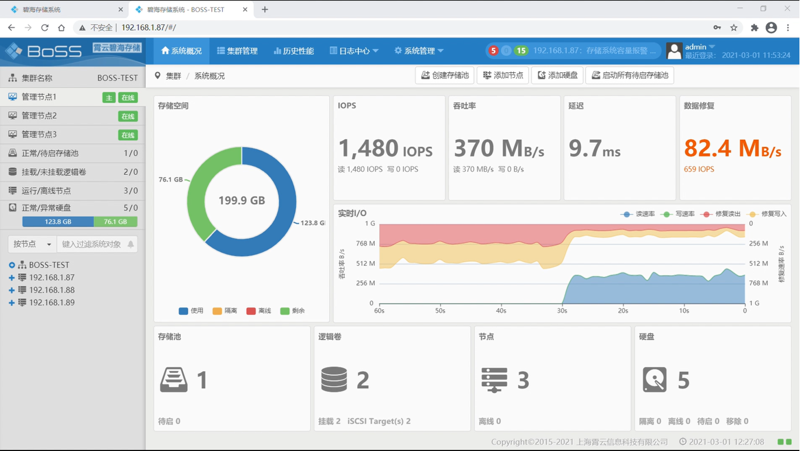Open the admin user dropdown

click(x=700, y=47)
